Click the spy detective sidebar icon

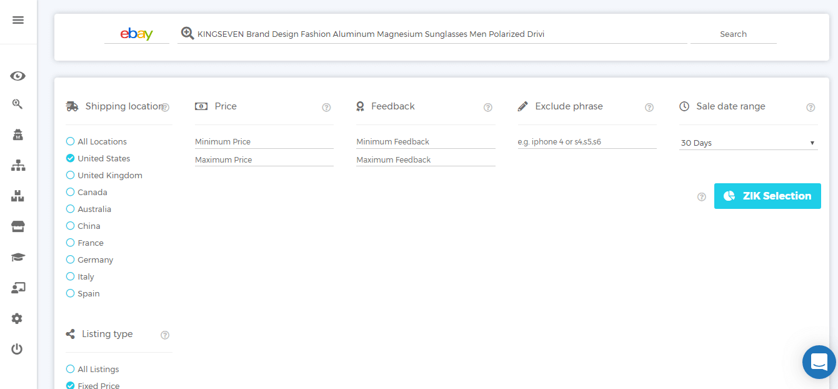click(17, 135)
